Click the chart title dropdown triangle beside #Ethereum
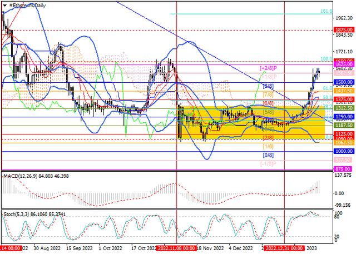 (x=3, y=4)
